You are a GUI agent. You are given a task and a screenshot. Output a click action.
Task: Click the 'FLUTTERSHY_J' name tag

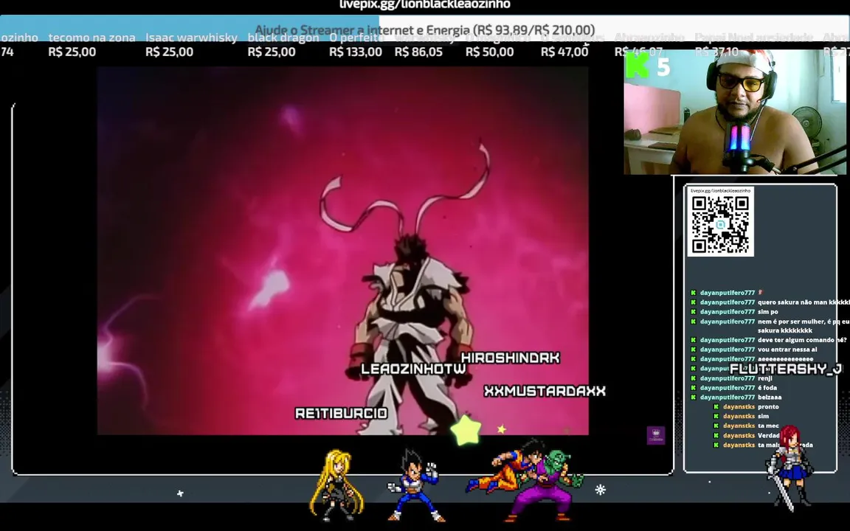[786, 369]
